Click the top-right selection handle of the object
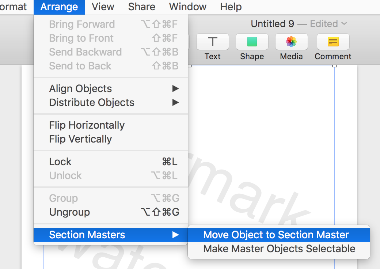Image resolution: width=380 pixels, height=269 pixels. click(334, 65)
